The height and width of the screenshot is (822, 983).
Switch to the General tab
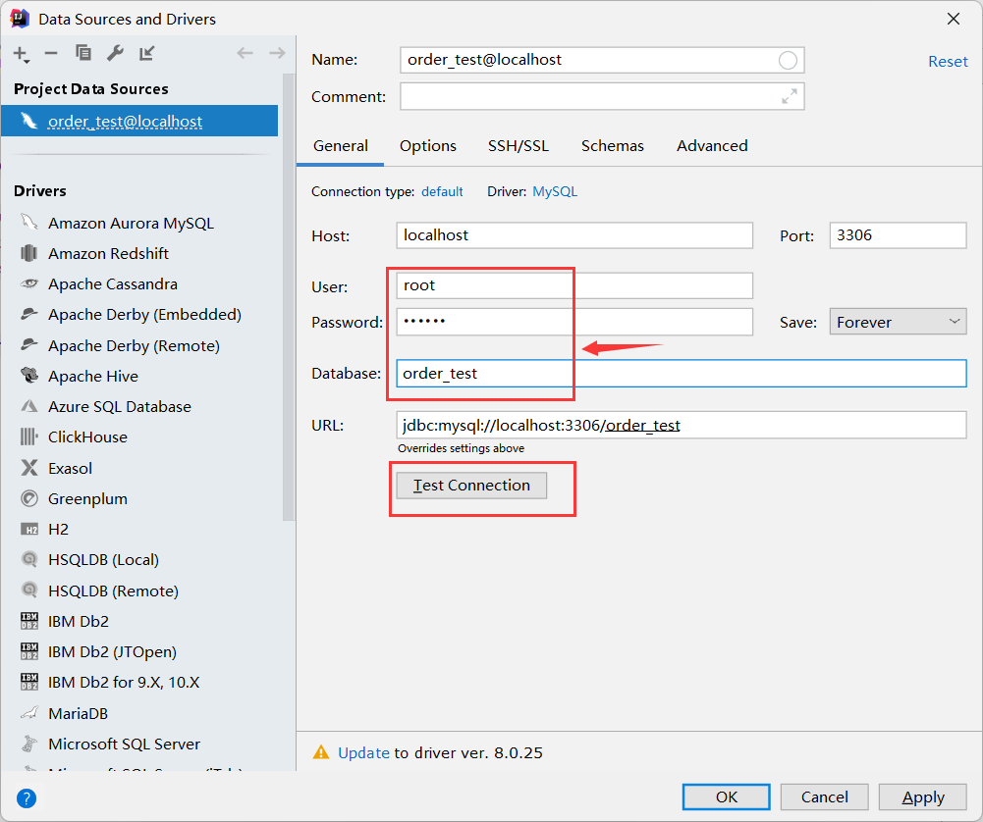click(341, 146)
